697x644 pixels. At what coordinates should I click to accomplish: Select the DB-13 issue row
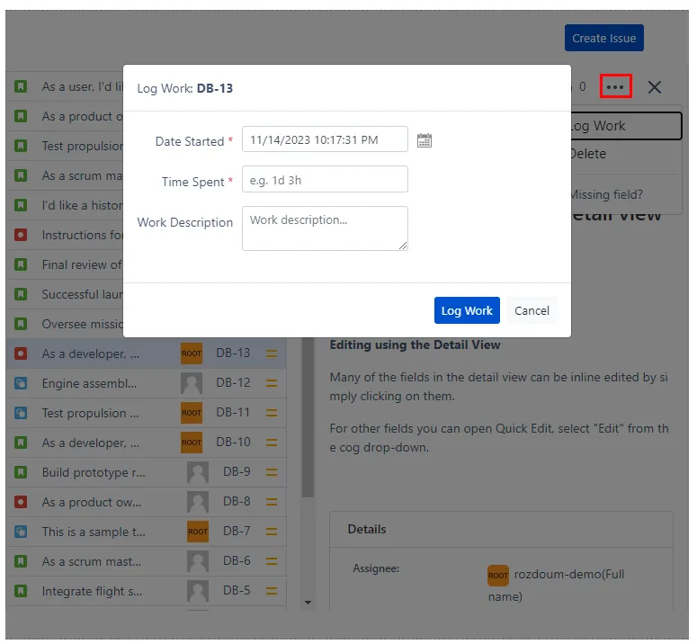click(x=147, y=353)
